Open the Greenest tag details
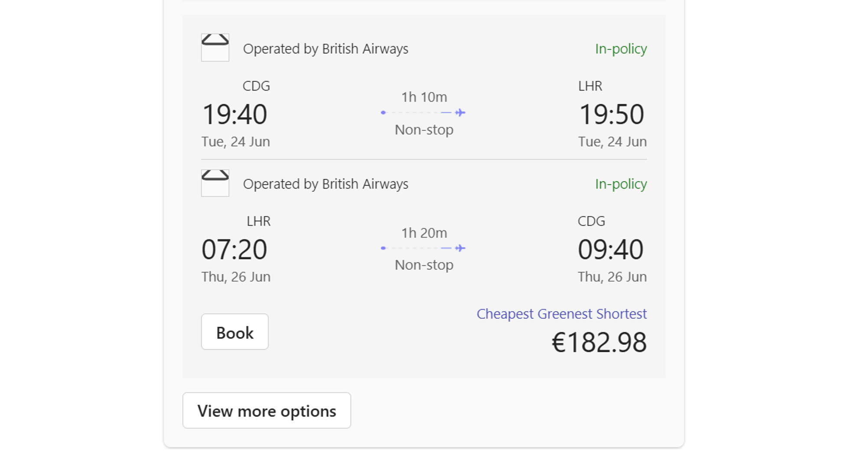Image resolution: width=844 pixels, height=462 pixels. 566,314
